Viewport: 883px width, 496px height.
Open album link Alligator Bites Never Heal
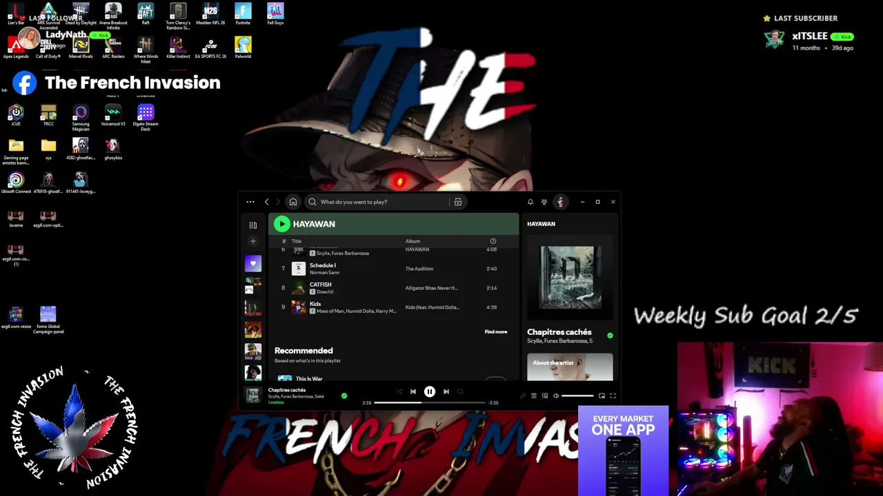coord(431,288)
